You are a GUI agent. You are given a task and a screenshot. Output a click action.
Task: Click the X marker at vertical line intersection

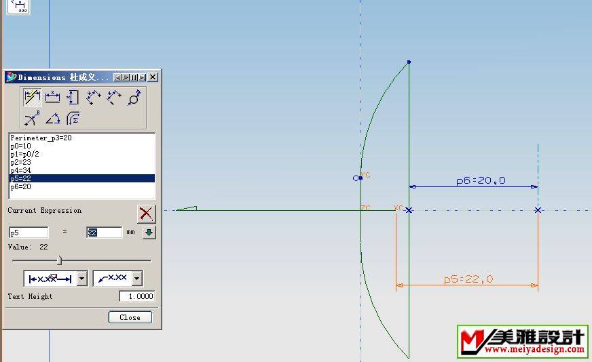point(409,210)
